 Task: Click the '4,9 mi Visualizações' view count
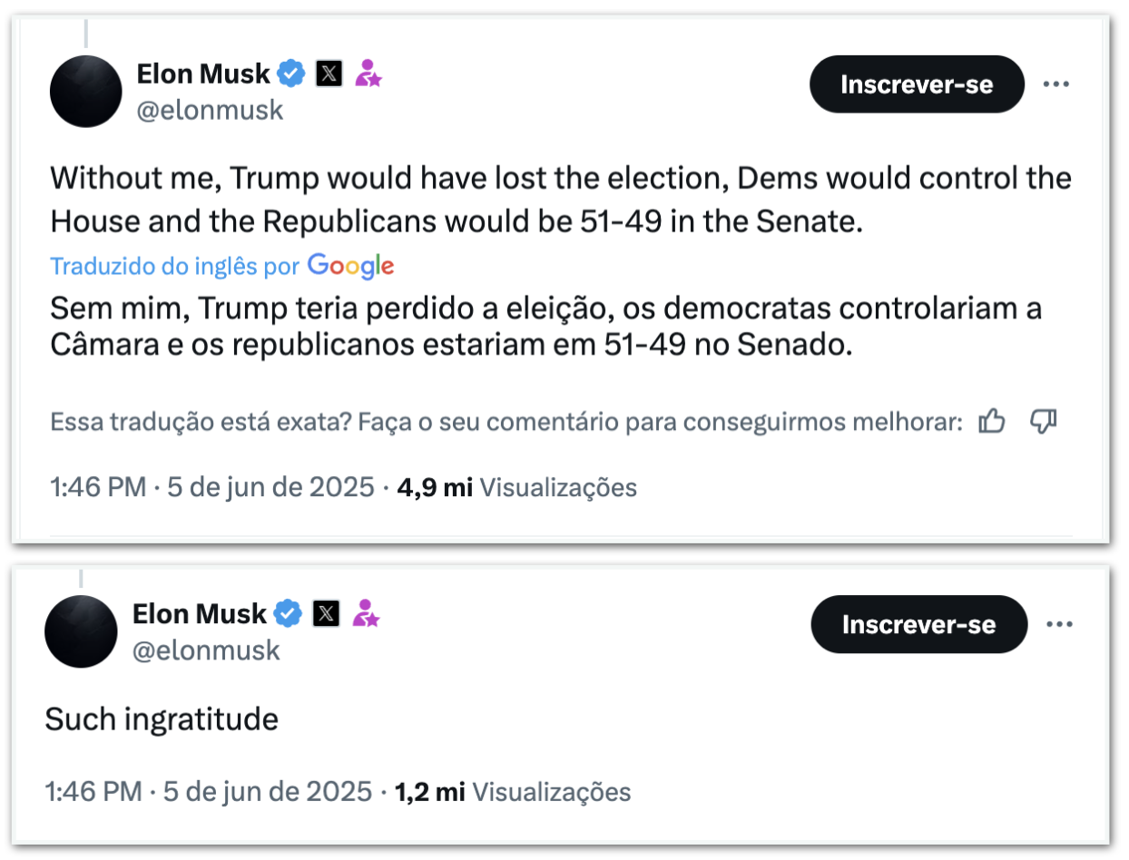click(516, 487)
